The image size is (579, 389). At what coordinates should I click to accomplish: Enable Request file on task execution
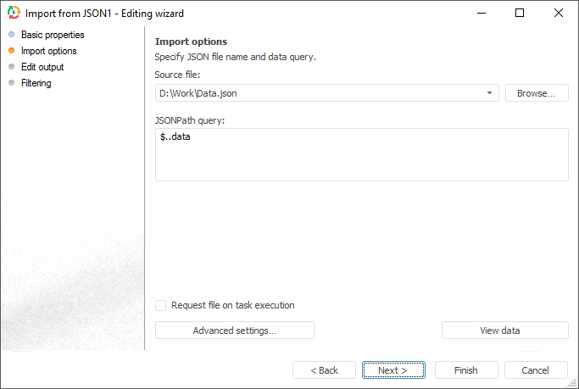[161, 305]
